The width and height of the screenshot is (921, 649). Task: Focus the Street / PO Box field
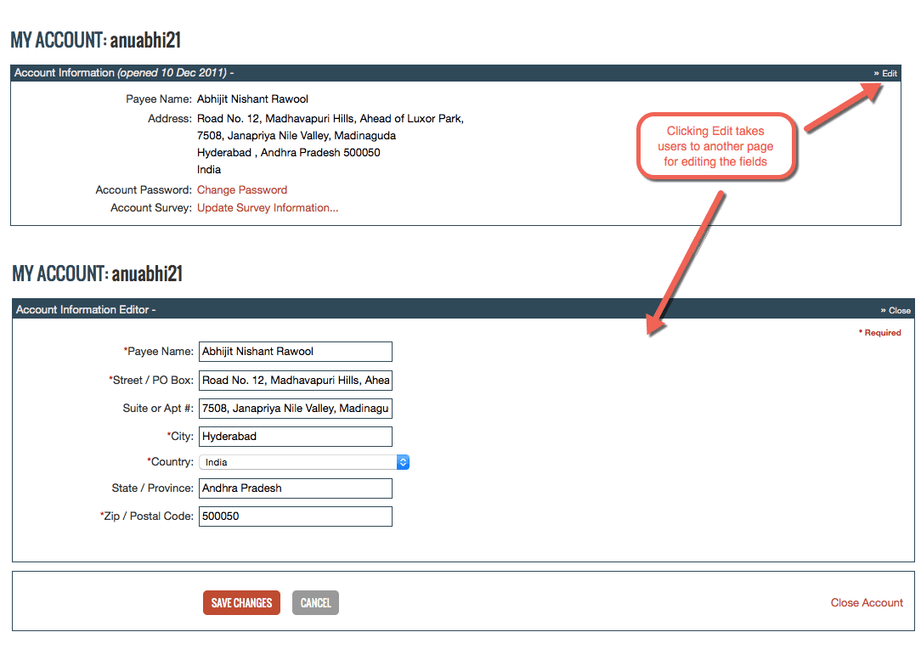[x=296, y=380]
